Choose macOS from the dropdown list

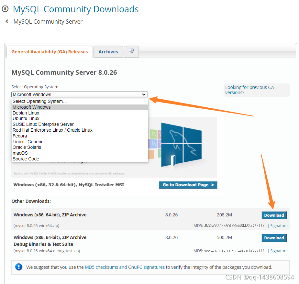click(80, 153)
